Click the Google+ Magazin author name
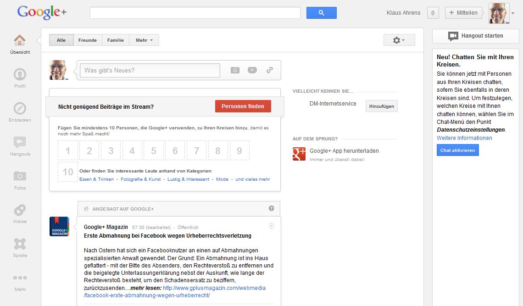The height and width of the screenshot is (306, 523). pos(106,227)
